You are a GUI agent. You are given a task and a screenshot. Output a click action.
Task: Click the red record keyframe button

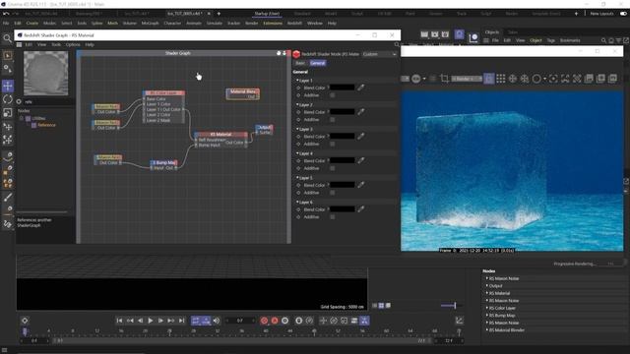pyautogui.click(x=264, y=321)
